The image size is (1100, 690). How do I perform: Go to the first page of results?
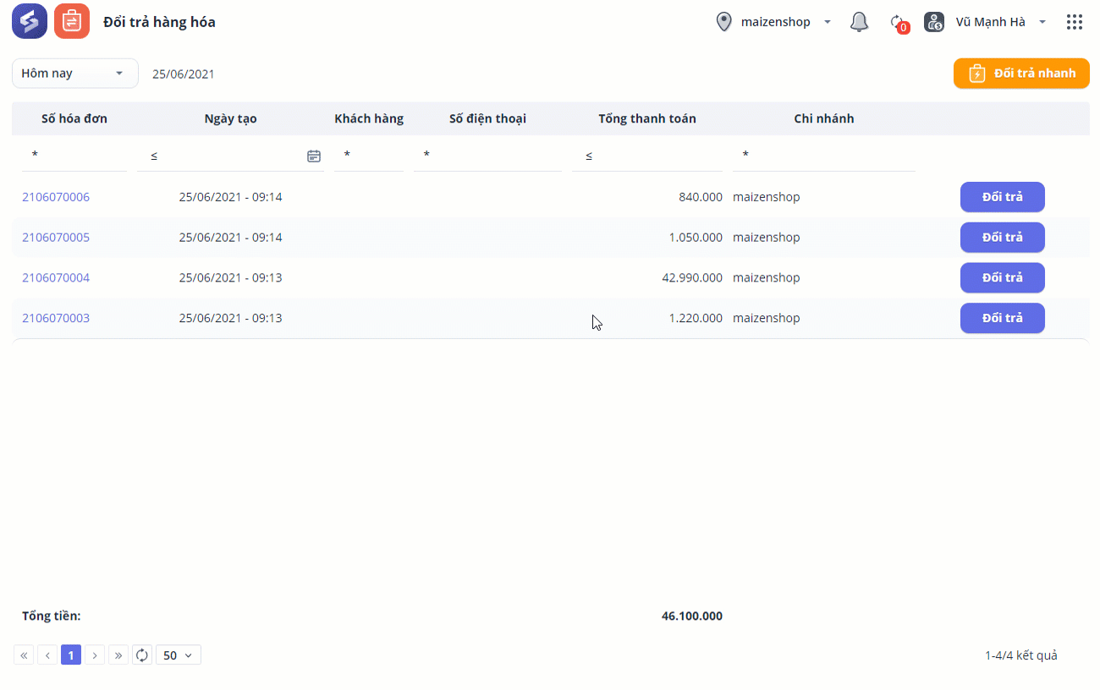24,655
